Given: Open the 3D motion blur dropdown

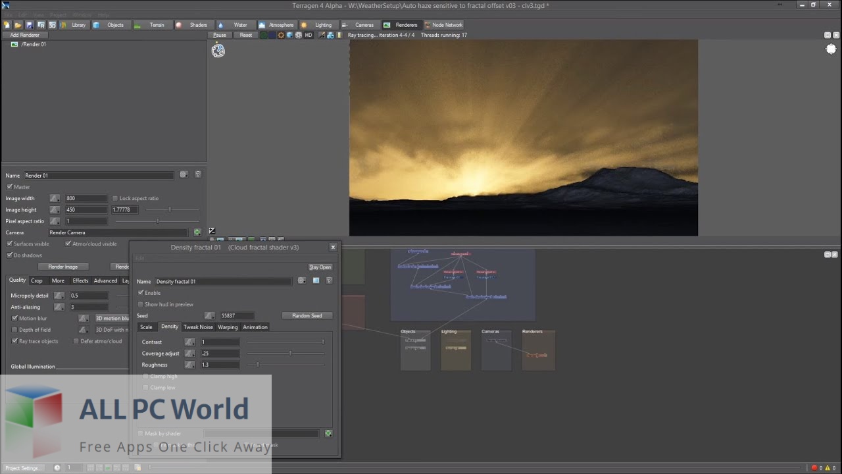Looking at the screenshot, I should (112, 318).
